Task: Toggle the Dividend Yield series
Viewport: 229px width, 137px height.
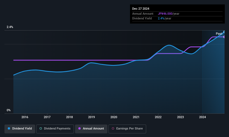Action: [20, 129]
